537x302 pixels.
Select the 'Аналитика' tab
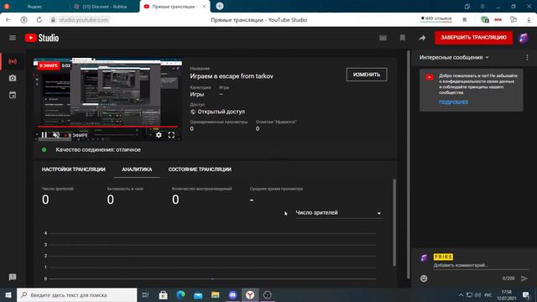137,169
